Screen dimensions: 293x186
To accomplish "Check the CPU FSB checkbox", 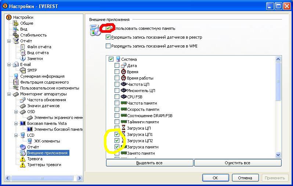I will [x=117, y=97].
